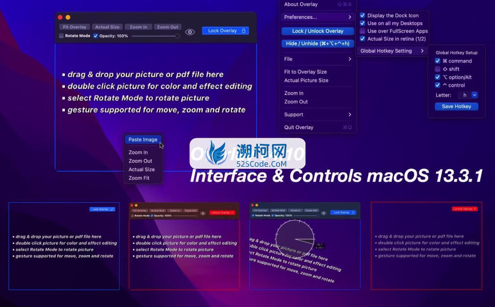Click Lock / Unlock Overlay in the menu
Image resolution: width=495 pixels, height=307 pixels.
(x=317, y=31)
